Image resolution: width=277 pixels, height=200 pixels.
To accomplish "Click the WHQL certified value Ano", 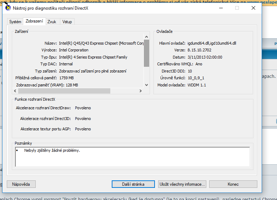I will (199, 64).
